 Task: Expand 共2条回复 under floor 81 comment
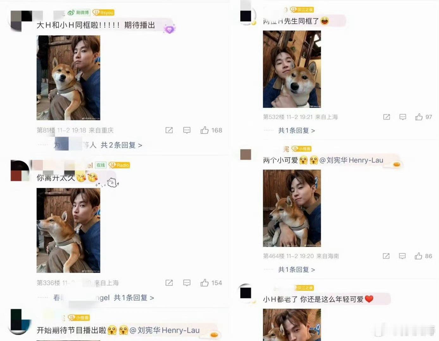[x=121, y=145]
